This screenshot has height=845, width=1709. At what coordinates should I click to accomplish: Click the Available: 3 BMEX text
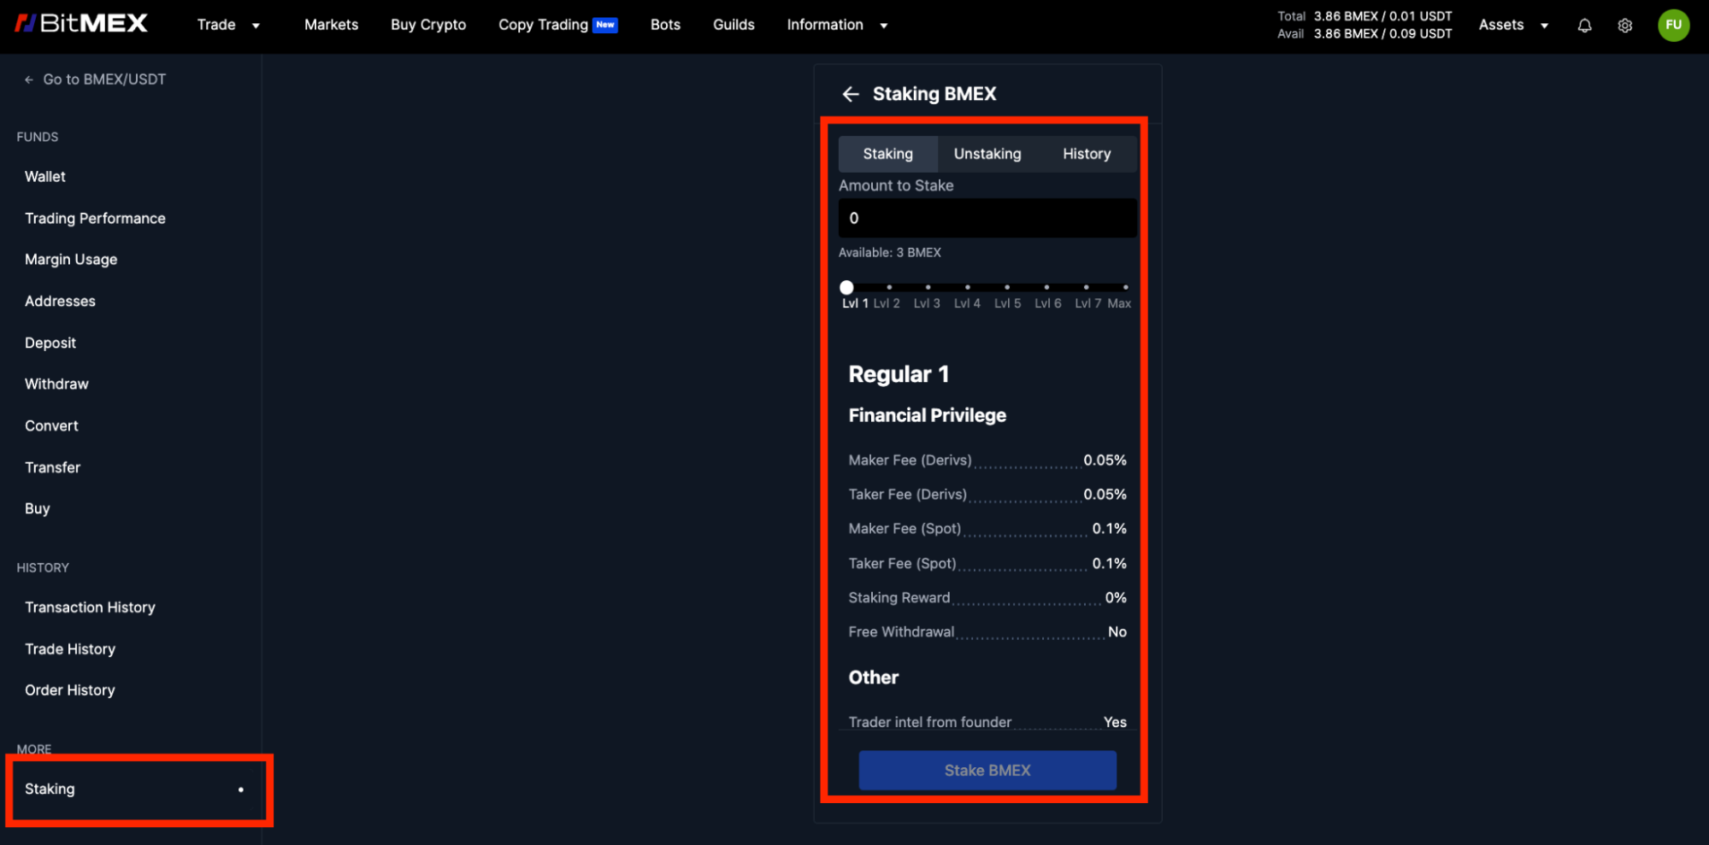pyautogui.click(x=889, y=253)
